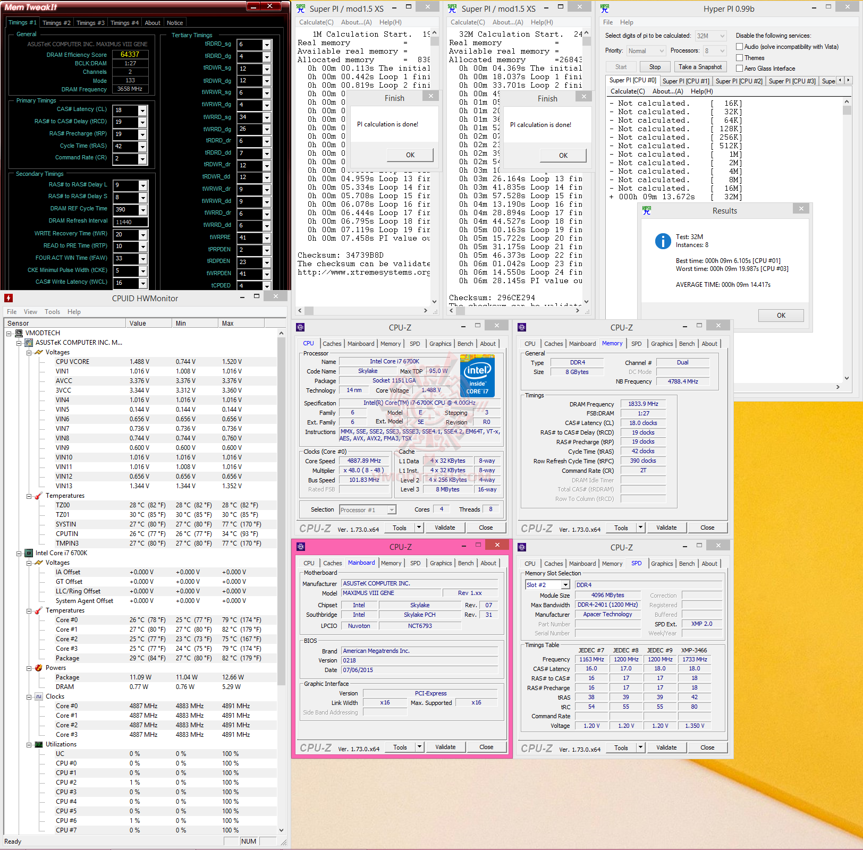The height and width of the screenshot is (850, 863).
Task: Click the Results dialog title icon
Action: 647,210
